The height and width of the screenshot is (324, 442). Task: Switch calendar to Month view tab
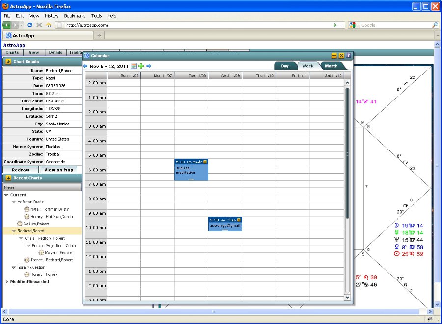(331, 66)
